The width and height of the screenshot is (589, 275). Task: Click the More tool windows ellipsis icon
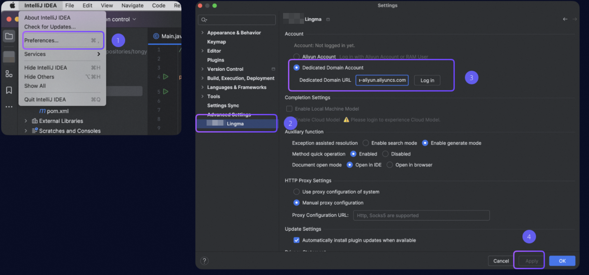9,107
